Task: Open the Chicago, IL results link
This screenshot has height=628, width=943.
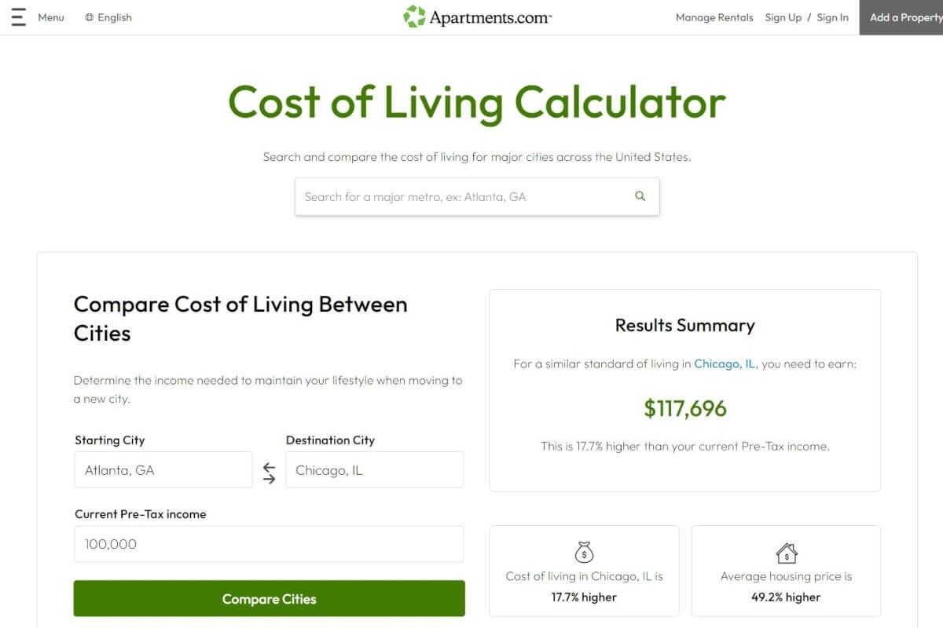Action: pyautogui.click(x=724, y=363)
